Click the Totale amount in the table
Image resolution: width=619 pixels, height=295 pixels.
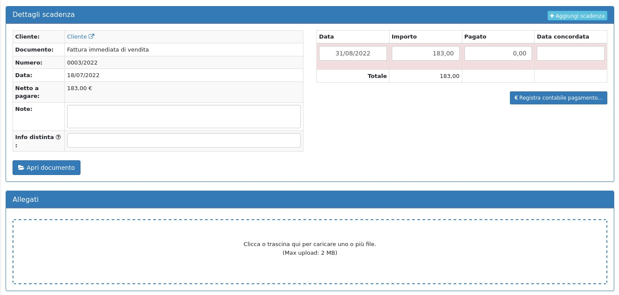[x=449, y=76]
